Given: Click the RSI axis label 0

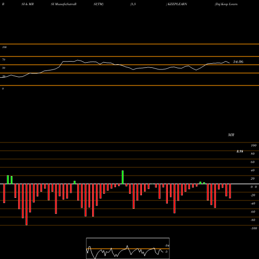Looking at the screenshot, I should click(3, 89).
